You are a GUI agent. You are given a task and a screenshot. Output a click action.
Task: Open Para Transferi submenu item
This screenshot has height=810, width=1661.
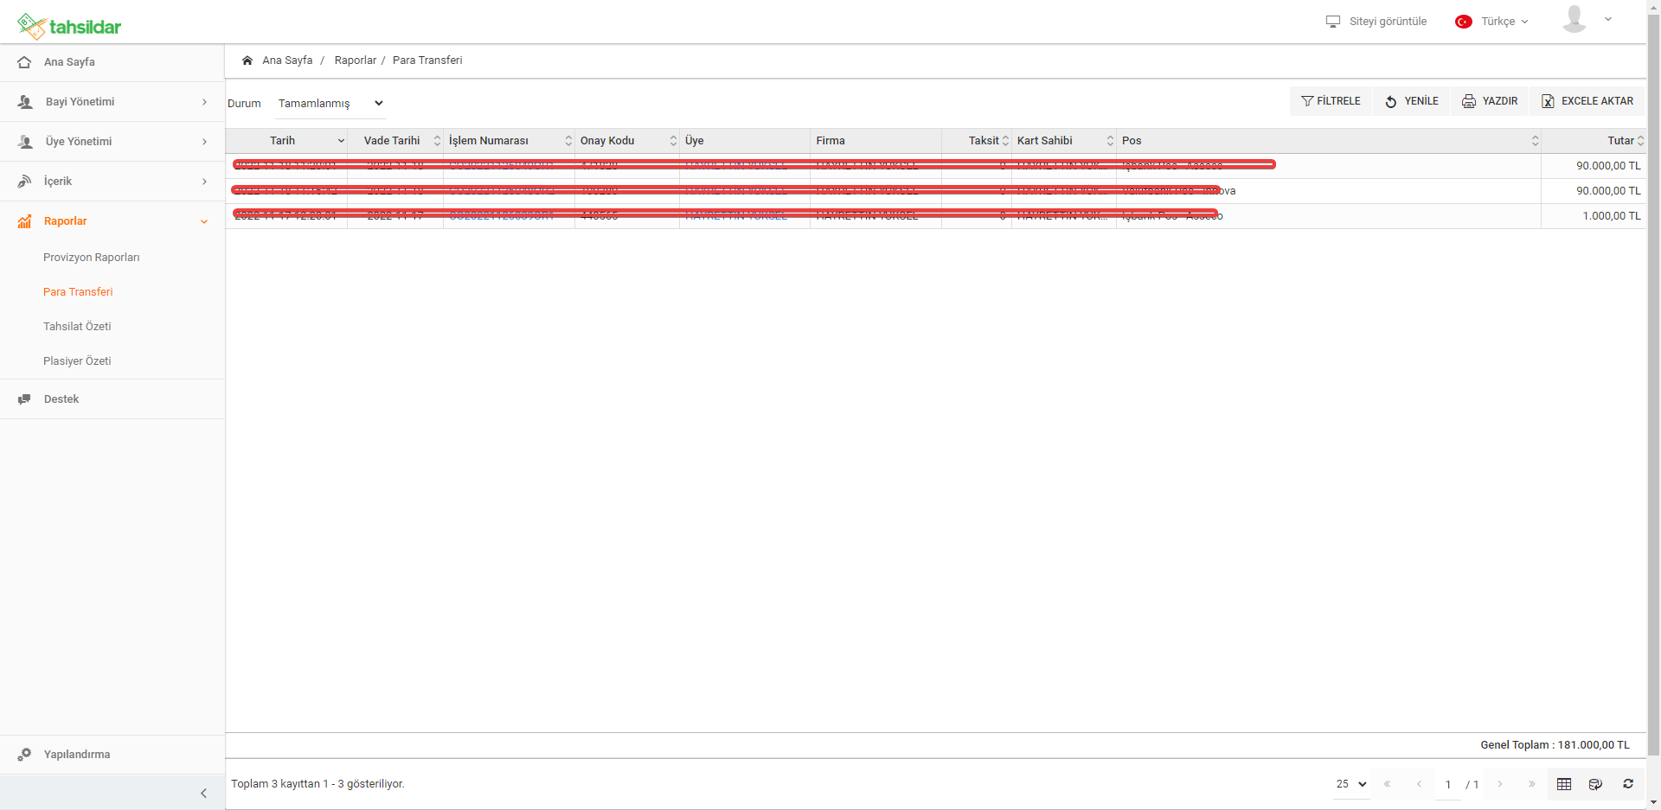(x=78, y=292)
